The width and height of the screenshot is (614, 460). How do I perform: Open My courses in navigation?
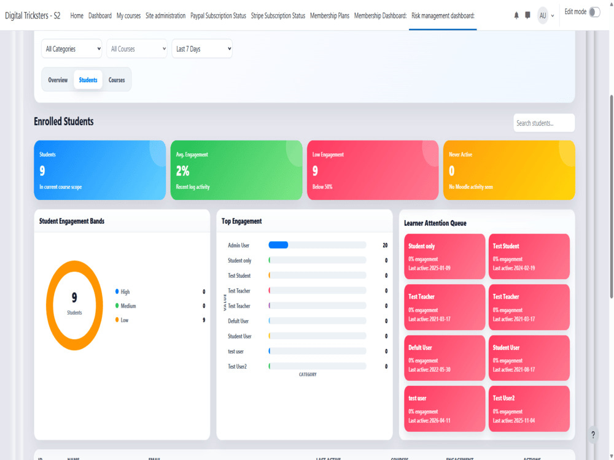[x=128, y=16]
